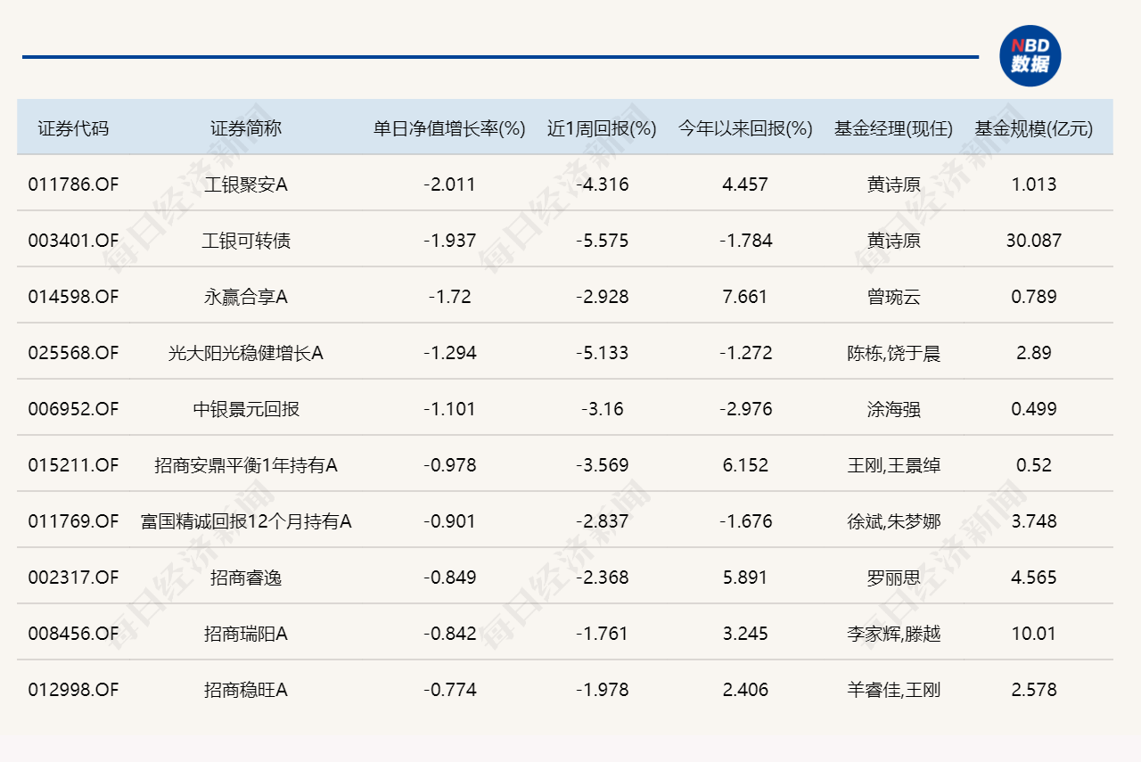Screen dimensions: 1141x762
Task: Click the 近1周回报(%) column header
Action: coord(602,128)
